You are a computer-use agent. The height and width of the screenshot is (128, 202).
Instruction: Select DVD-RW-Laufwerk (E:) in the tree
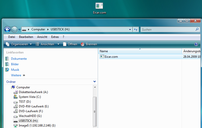click(34, 106)
